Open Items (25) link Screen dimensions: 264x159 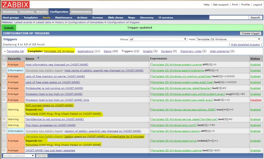pos(108,51)
